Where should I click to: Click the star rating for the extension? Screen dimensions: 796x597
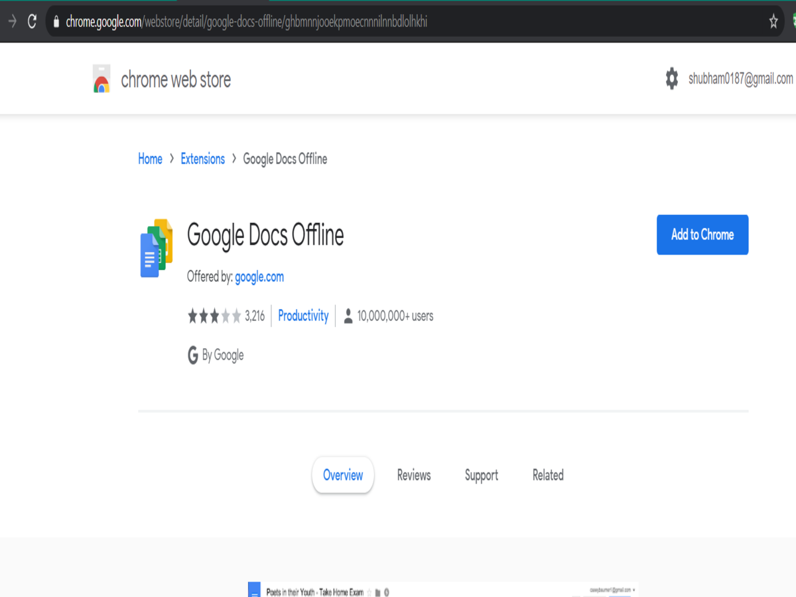point(214,316)
